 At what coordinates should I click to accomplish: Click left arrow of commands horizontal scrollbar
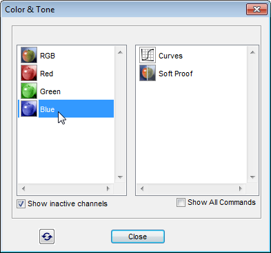tap(142, 188)
